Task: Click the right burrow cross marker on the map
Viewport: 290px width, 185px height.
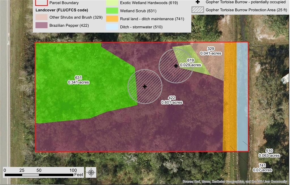Action: 176,66
